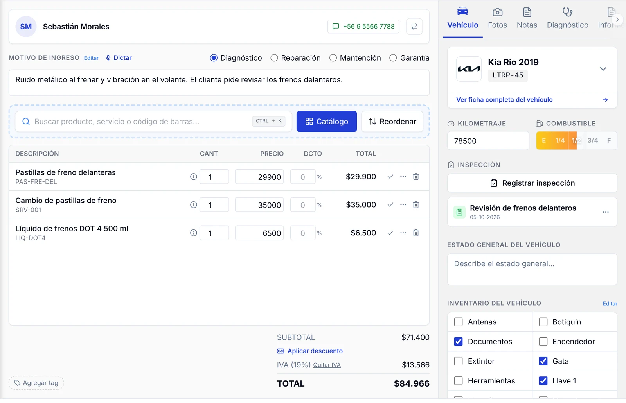Screen dimensions: 626x403
Task: Click the product search input field
Action: pyautogui.click(x=153, y=122)
